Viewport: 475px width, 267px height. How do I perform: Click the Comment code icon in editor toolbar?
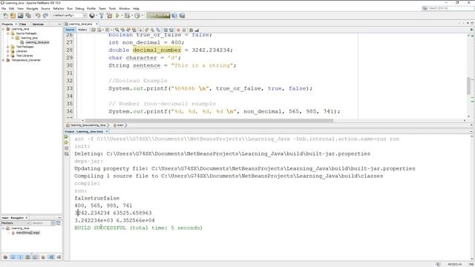point(191,30)
